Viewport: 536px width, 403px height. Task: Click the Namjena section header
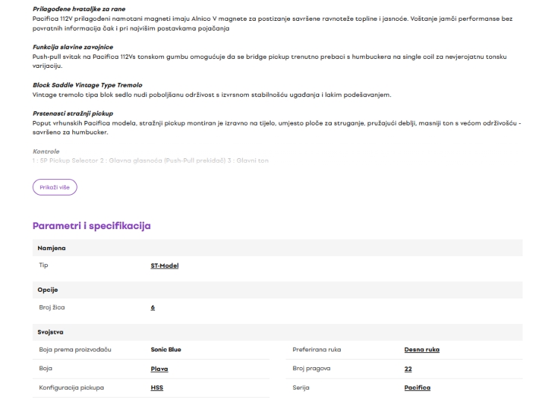pyautogui.click(x=277, y=248)
